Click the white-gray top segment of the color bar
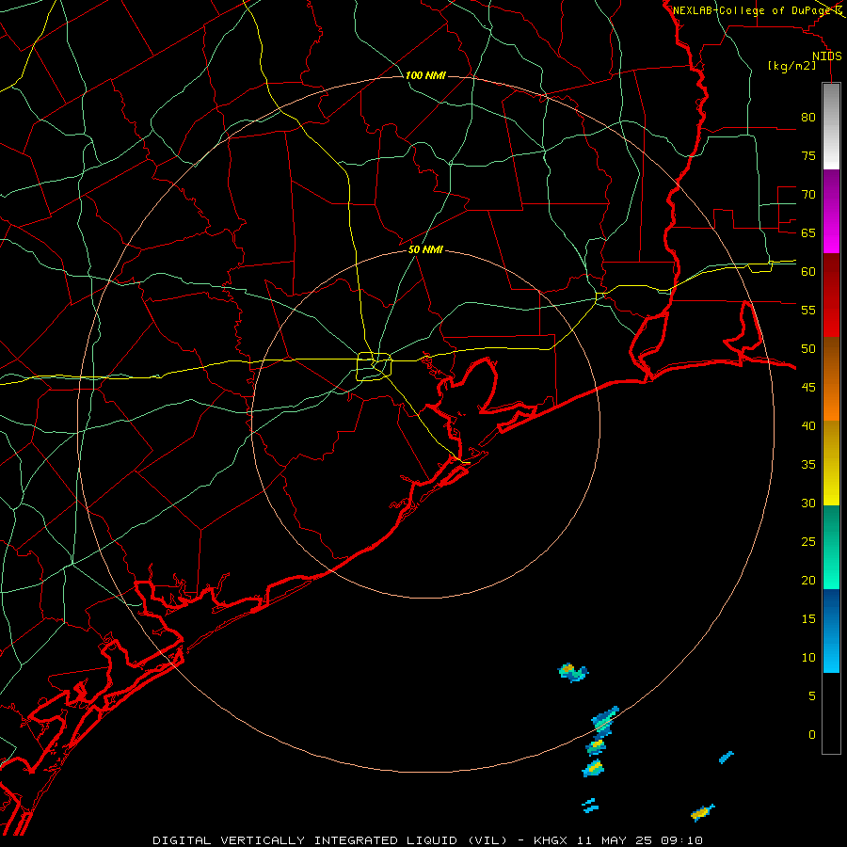This screenshot has height=847, width=847. coord(831,126)
